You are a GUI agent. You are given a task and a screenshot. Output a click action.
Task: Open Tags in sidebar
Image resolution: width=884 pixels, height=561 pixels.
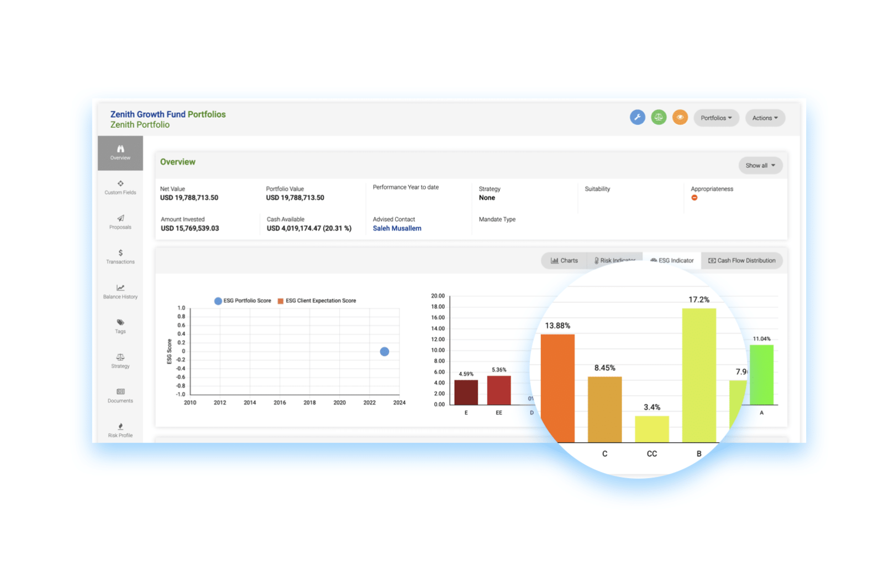click(120, 327)
